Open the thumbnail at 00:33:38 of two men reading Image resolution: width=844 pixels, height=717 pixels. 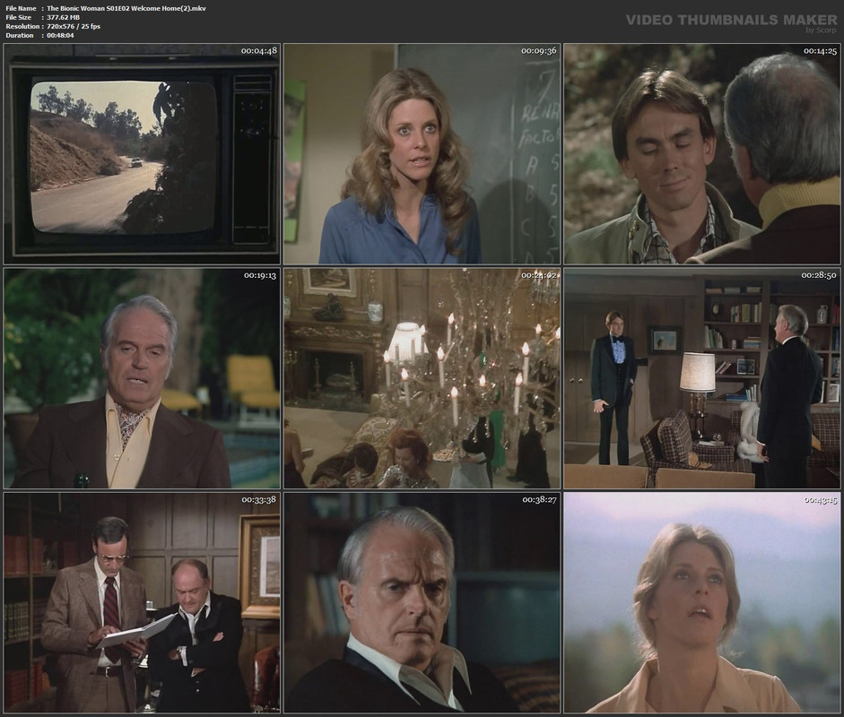[x=142, y=602]
